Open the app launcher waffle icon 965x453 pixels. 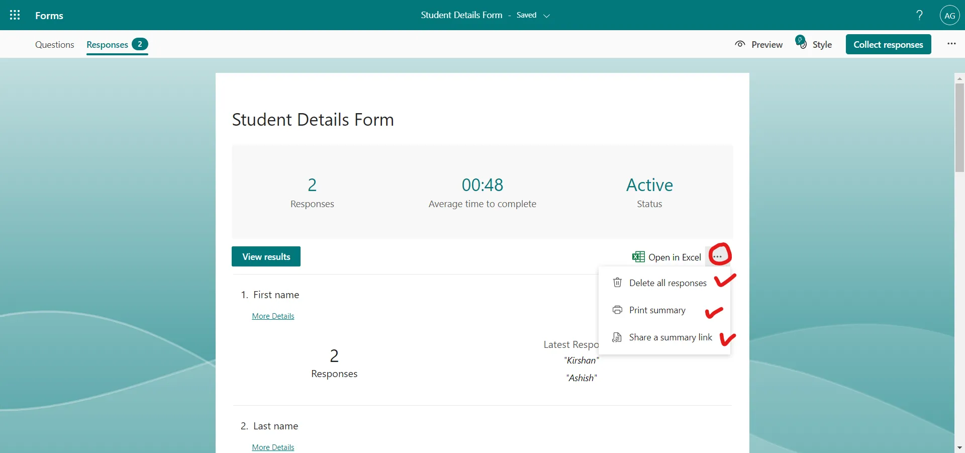click(x=15, y=15)
